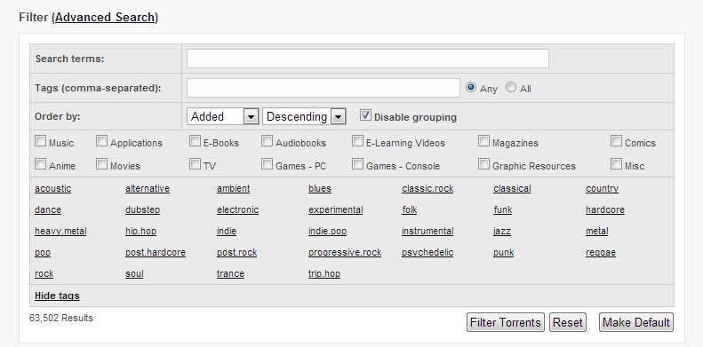Image resolution: width=703 pixels, height=347 pixels.
Task: Click the country tag link
Action: point(602,188)
